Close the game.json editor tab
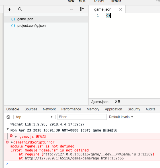The height and width of the screenshot is (168, 160). [120, 9]
